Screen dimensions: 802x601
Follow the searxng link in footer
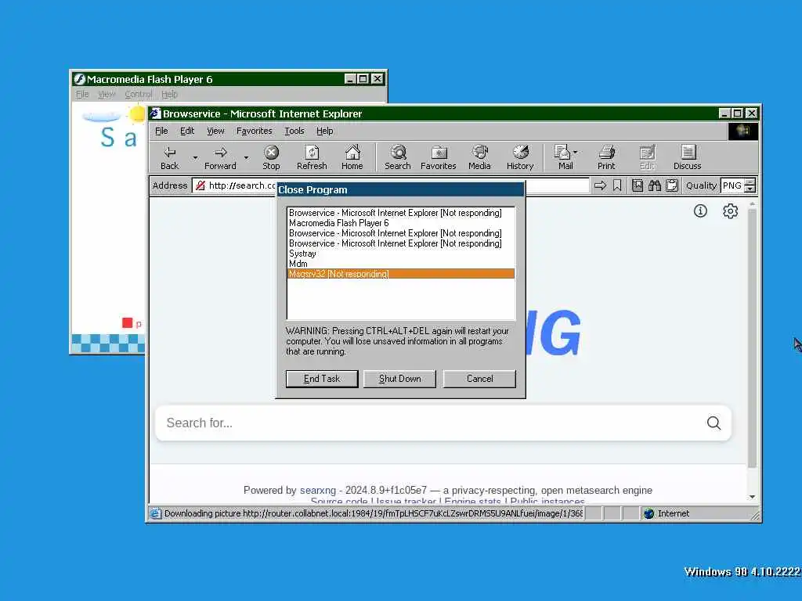click(318, 490)
